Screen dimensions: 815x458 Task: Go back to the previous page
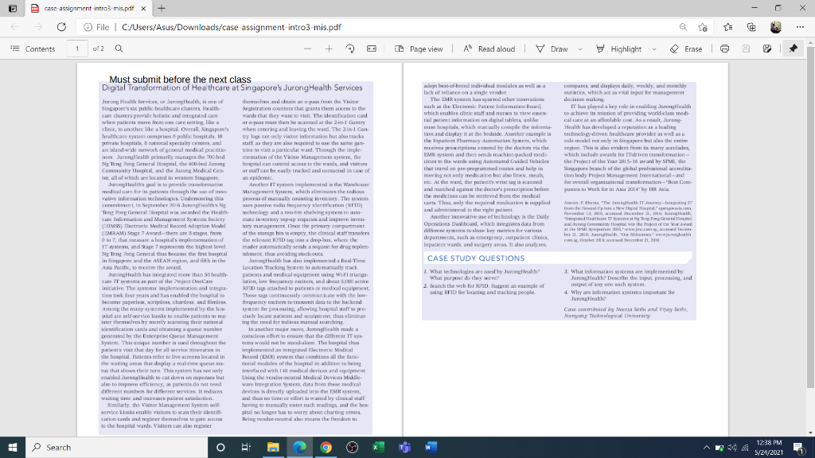[x=15, y=27]
